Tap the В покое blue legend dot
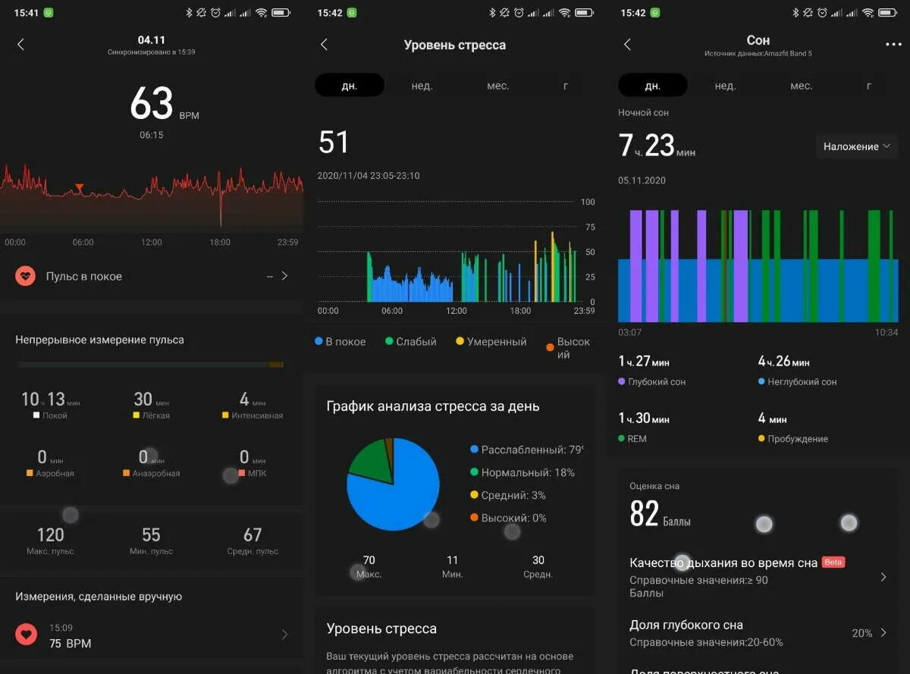Screen dimensions: 910x674 click(318, 341)
